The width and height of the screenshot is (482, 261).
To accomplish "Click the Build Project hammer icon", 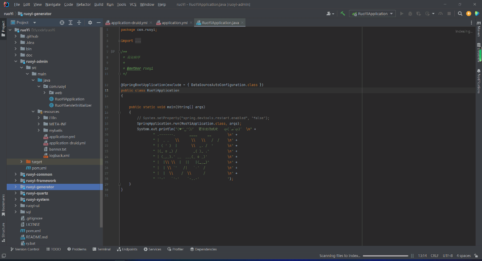I will pyautogui.click(x=343, y=14).
